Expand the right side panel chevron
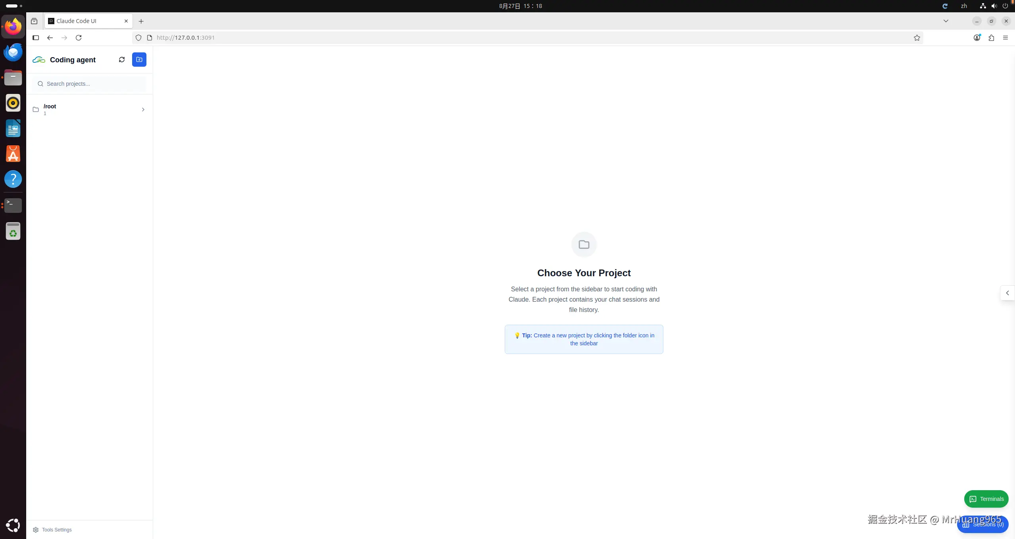This screenshot has width=1015, height=539. 1007,293
